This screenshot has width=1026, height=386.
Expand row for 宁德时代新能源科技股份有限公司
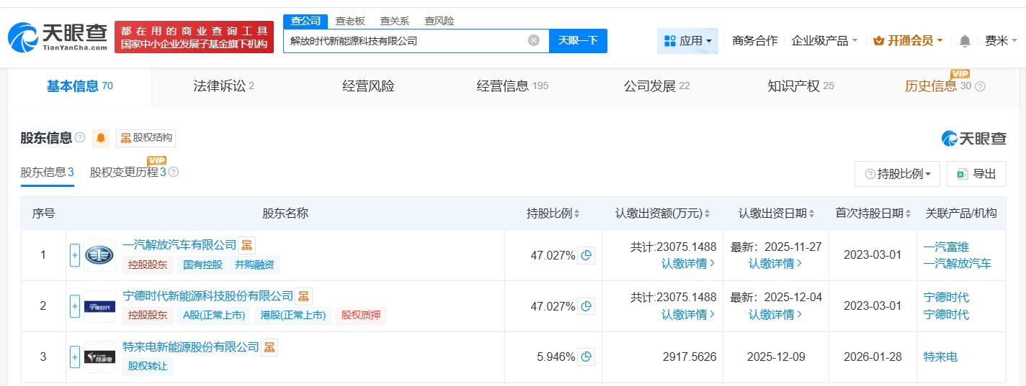pyautogui.click(x=75, y=306)
